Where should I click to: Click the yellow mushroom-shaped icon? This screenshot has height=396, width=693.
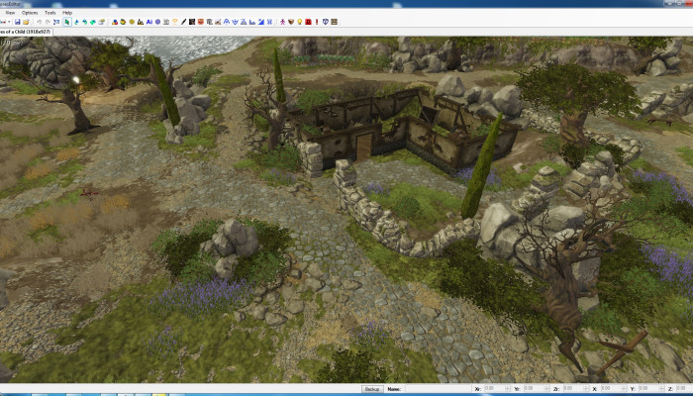pyautogui.click(x=174, y=22)
